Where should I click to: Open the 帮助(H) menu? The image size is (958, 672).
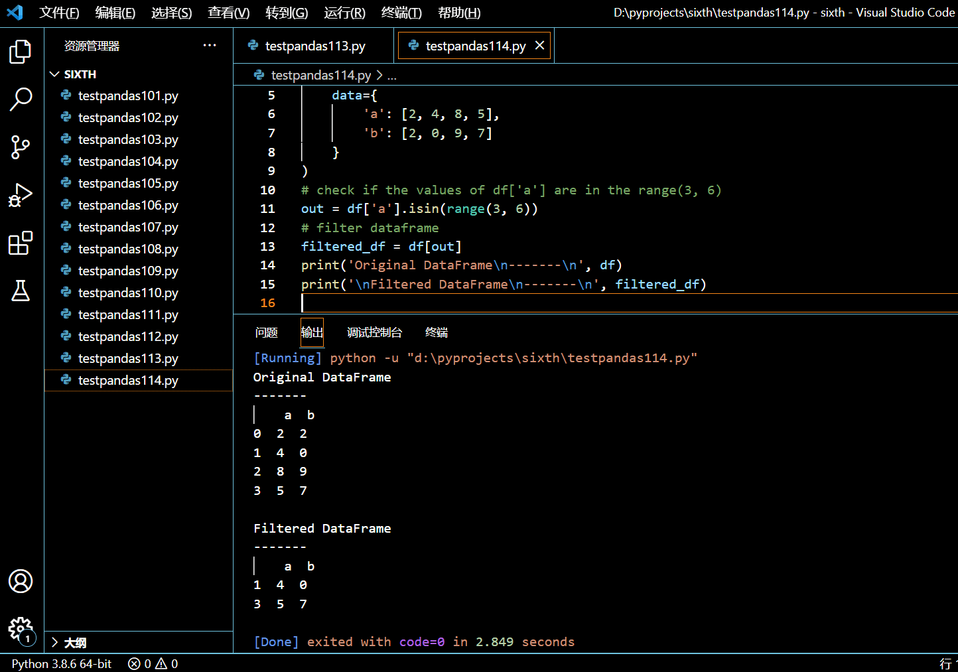459,13
